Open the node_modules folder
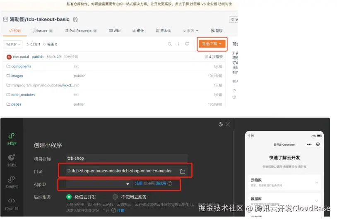 pyautogui.click(x=23, y=95)
